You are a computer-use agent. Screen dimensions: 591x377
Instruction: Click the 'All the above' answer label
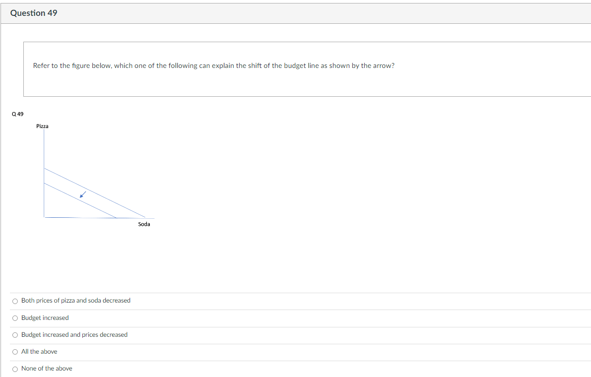(39, 351)
